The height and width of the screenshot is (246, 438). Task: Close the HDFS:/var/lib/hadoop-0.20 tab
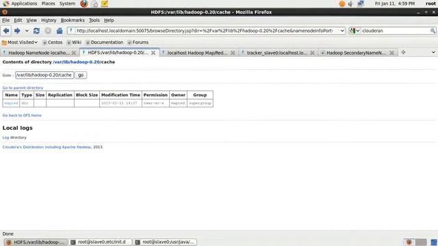tap(153, 53)
